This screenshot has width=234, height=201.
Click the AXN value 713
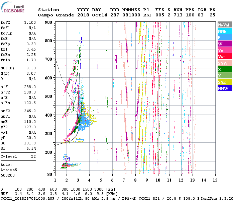(178, 15)
